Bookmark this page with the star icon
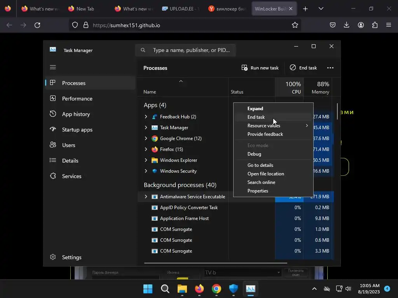Image resolution: width=398 pixels, height=298 pixels. [x=295, y=25]
